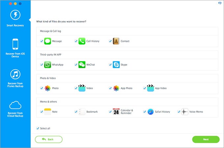
Task: Click the green Next button
Action: click(206, 139)
